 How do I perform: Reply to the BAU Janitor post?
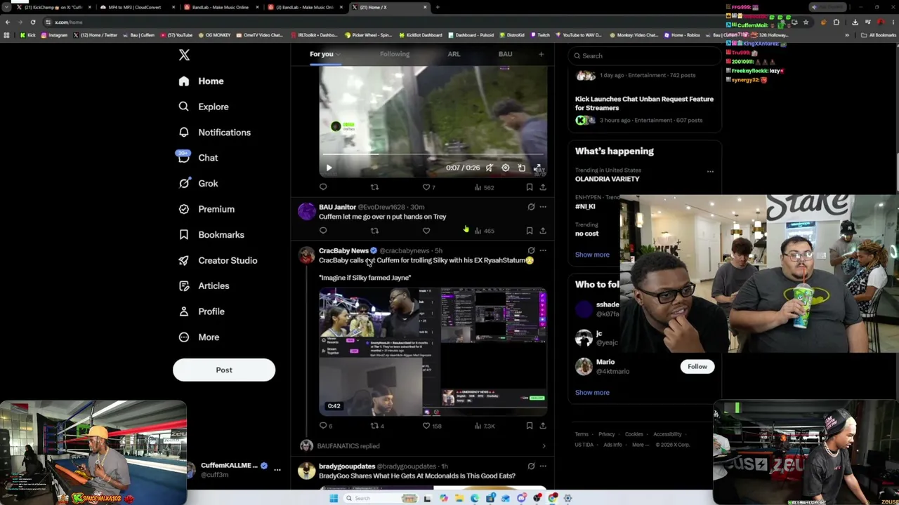pyautogui.click(x=323, y=231)
